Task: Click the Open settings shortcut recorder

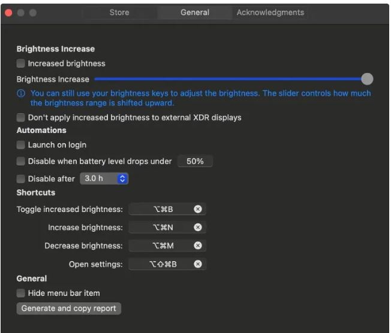Action: [x=162, y=264]
